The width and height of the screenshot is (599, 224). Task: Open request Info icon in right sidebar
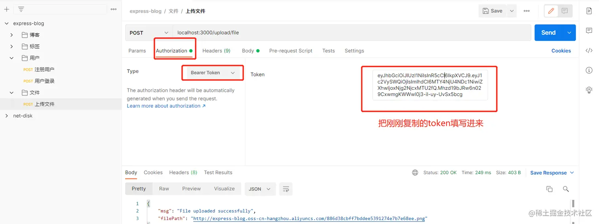(589, 70)
